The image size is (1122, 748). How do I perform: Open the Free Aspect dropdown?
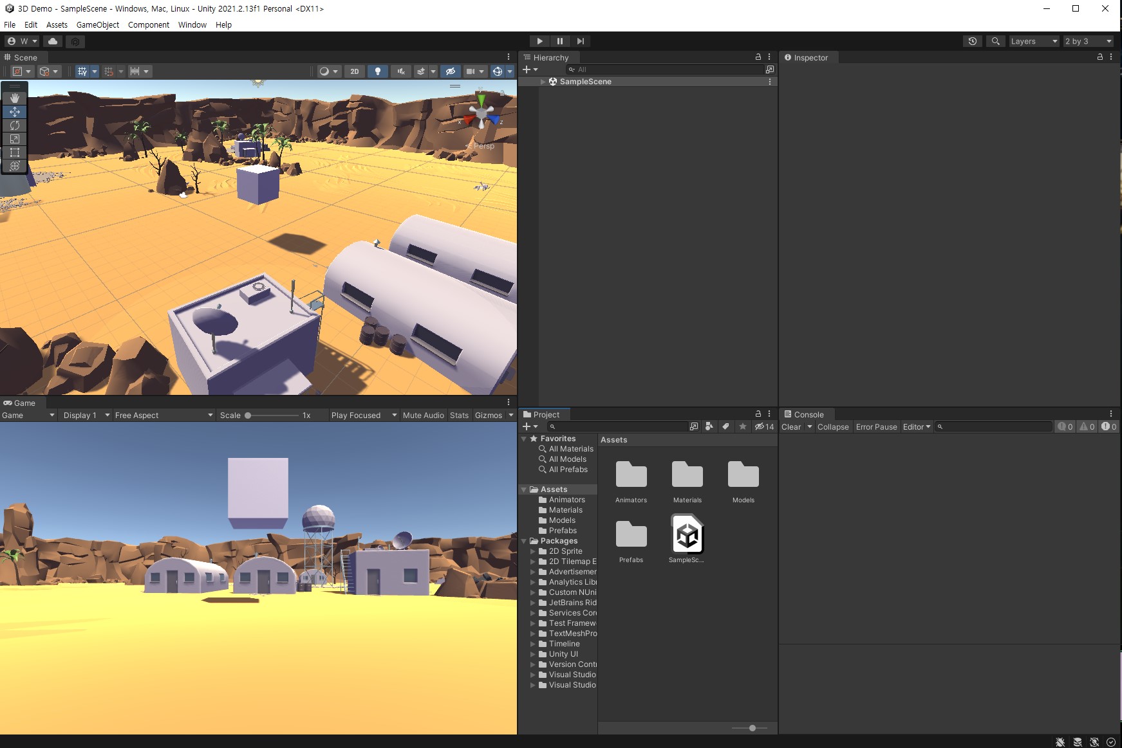coord(164,415)
